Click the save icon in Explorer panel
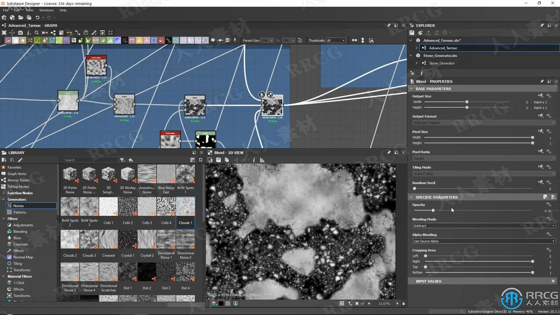 (x=412, y=33)
